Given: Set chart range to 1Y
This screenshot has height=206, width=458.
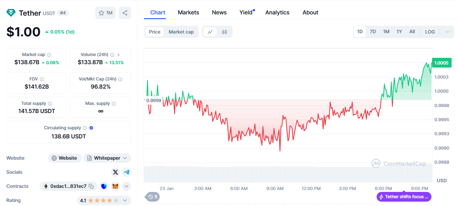Looking at the screenshot, I should (x=399, y=32).
